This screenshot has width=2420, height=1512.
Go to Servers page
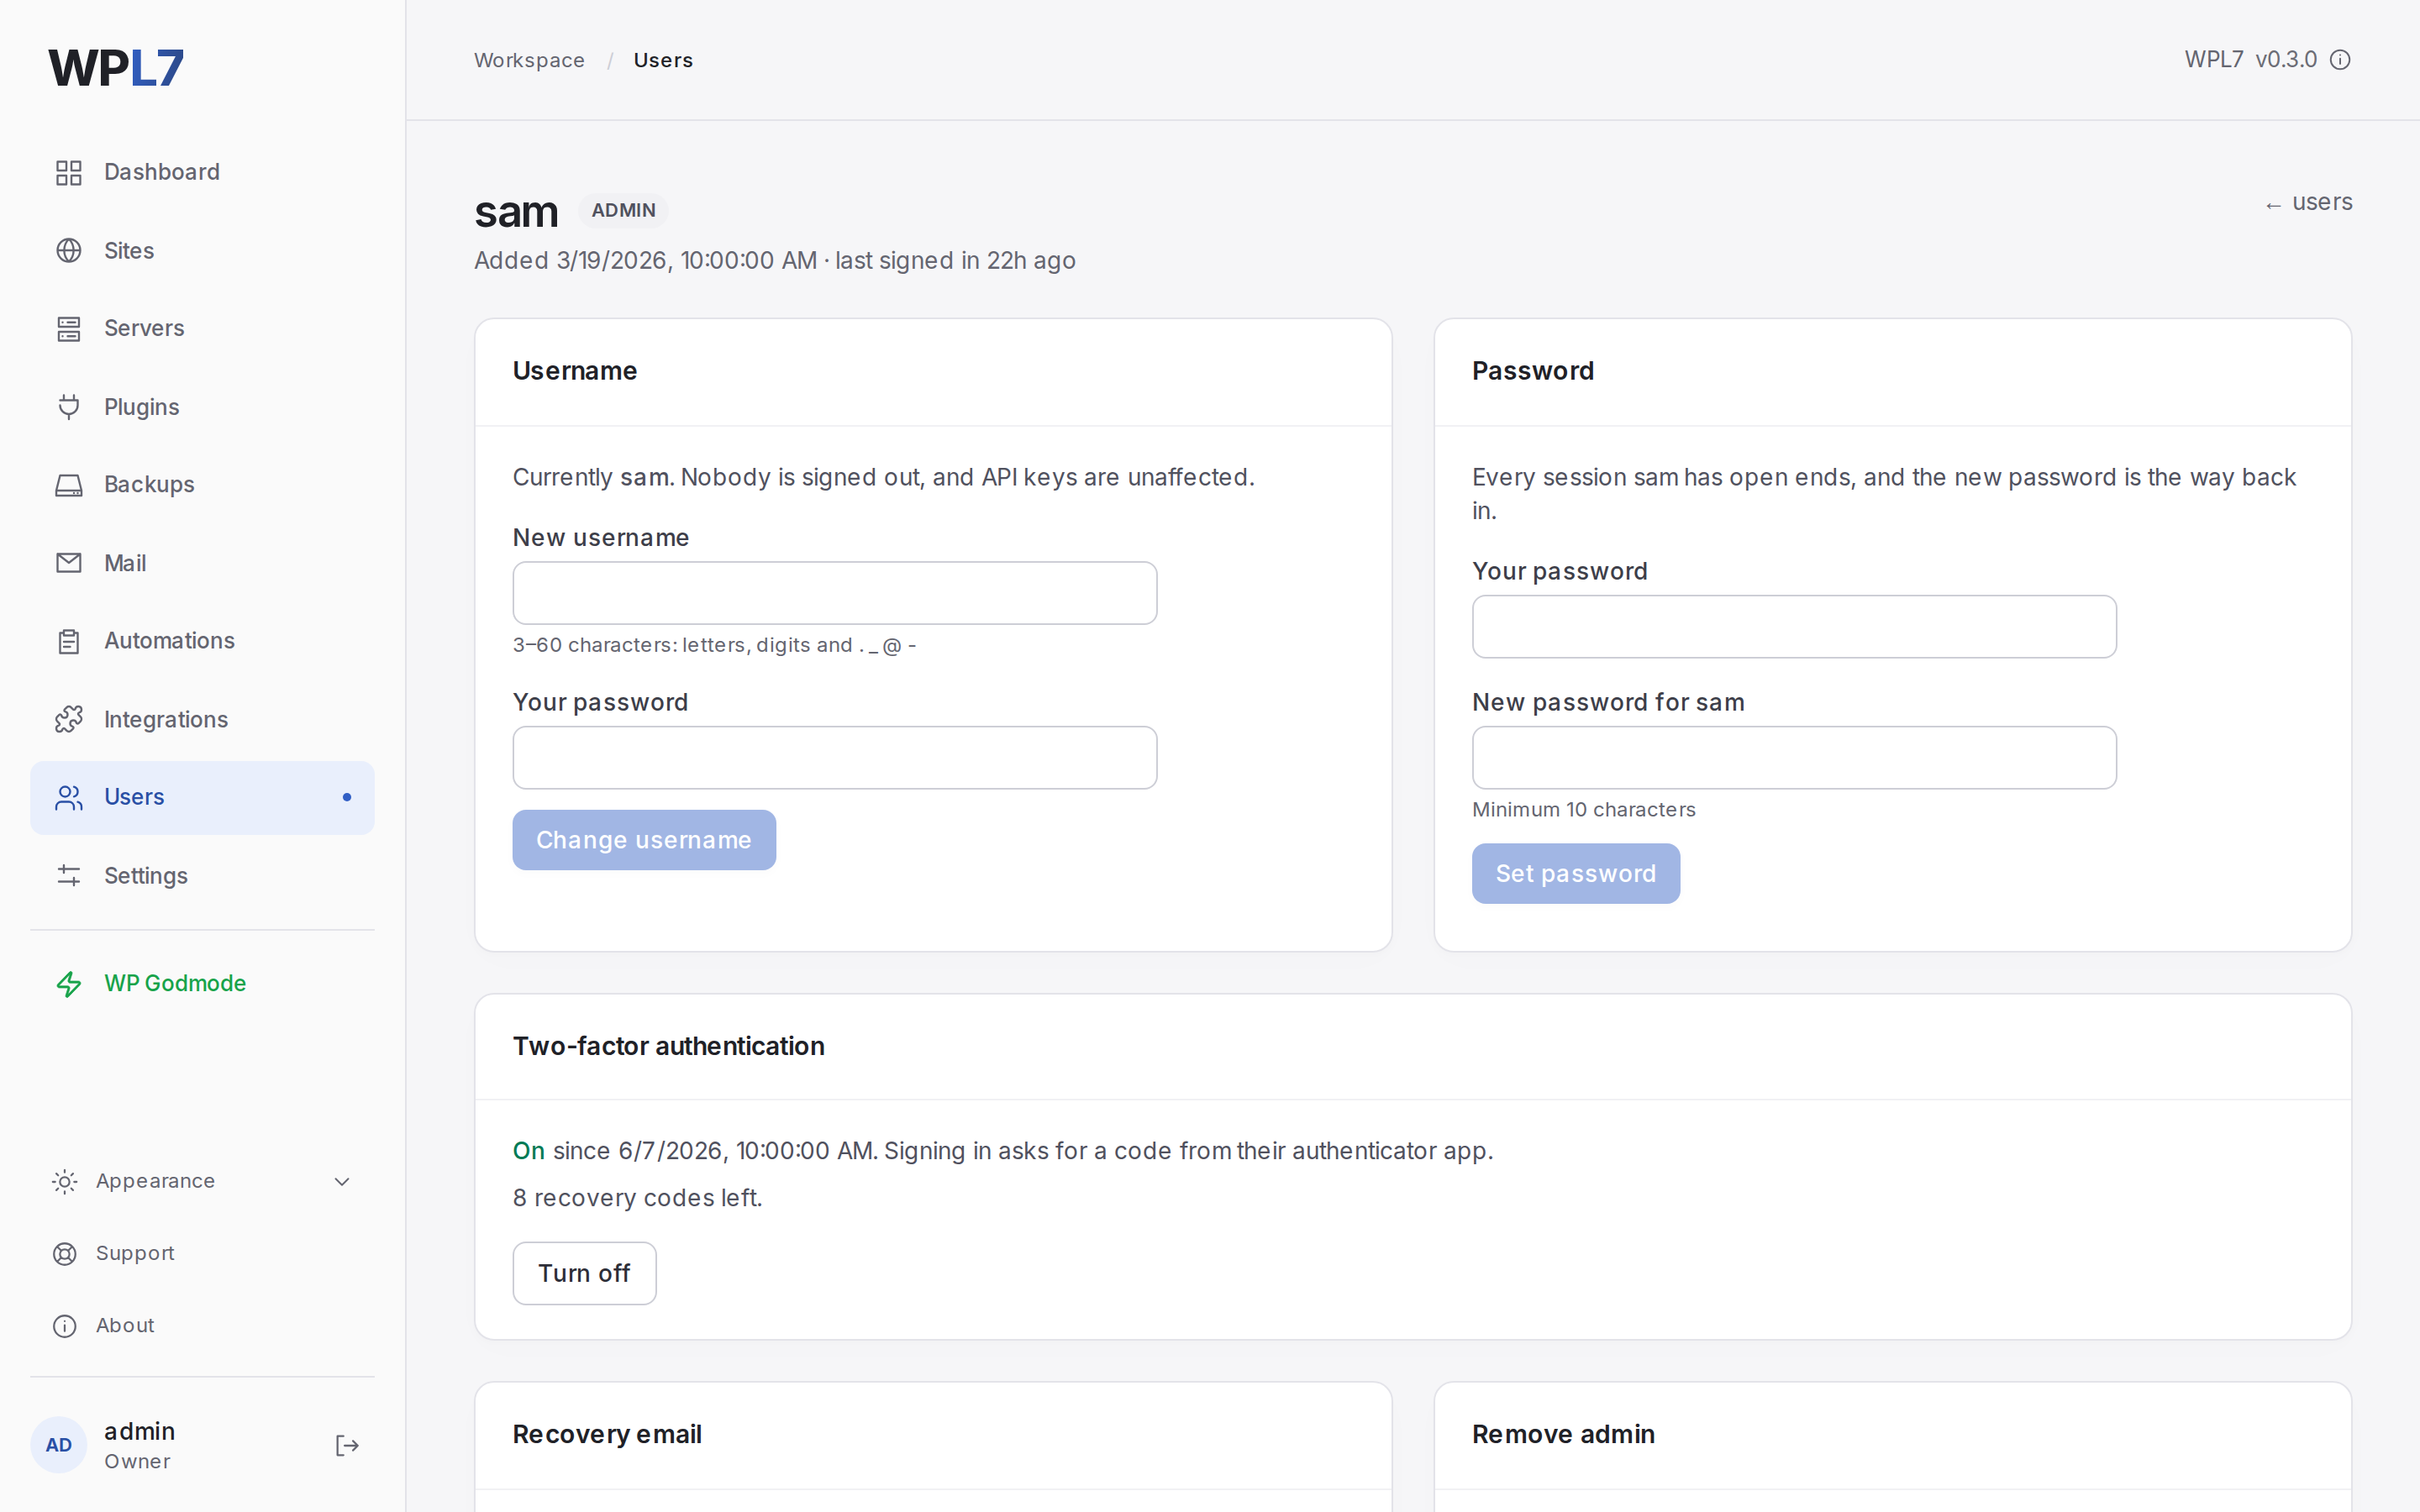pyautogui.click(x=202, y=328)
